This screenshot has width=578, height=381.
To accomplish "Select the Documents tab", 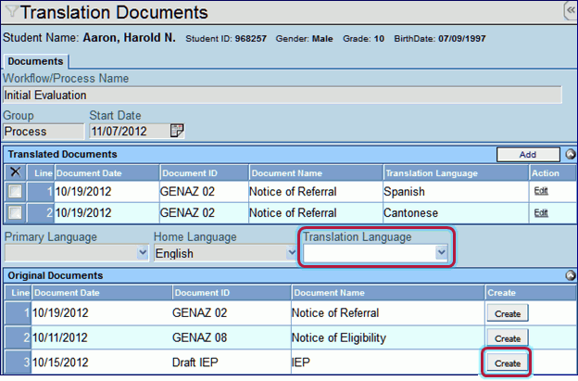I will click(35, 61).
